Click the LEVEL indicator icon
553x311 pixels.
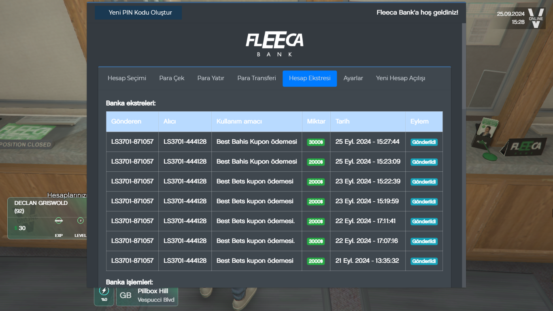pos(81,221)
